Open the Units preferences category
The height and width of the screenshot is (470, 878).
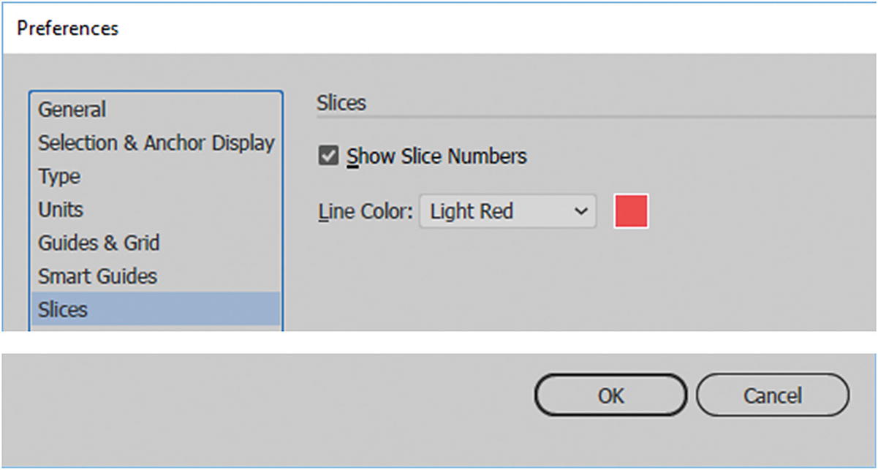coord(61,210)
